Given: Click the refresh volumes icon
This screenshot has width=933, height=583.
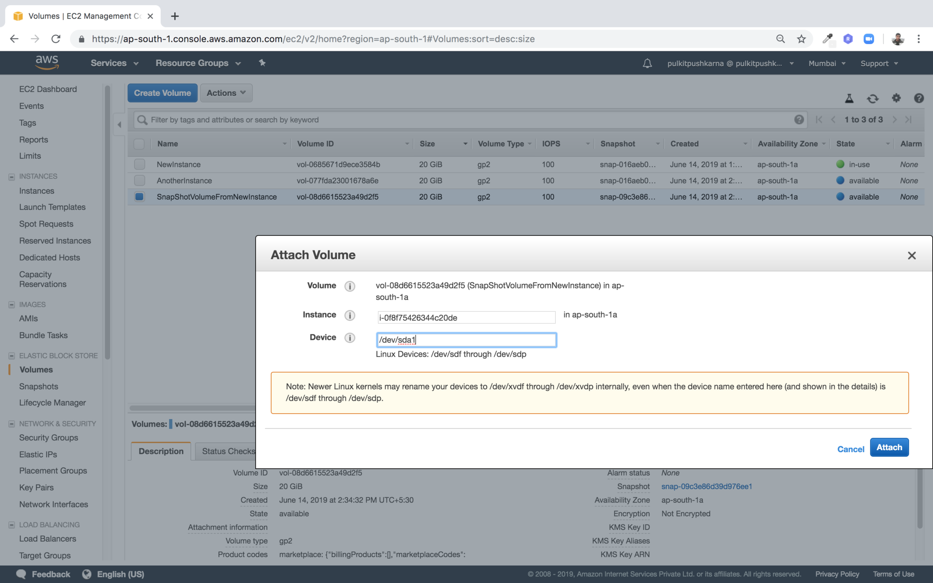Looking at the screenshot, I should tap(873, 98).
